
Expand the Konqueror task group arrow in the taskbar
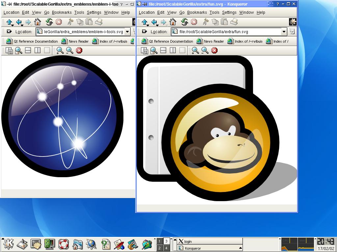click(240, 248)
